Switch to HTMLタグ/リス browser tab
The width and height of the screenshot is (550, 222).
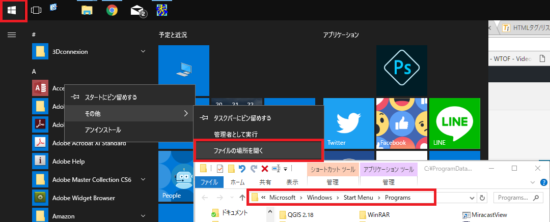click(526, 27)
